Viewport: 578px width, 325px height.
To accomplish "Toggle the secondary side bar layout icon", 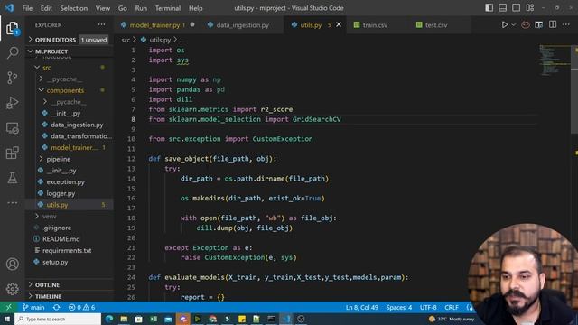I will [x=516, y=8].
